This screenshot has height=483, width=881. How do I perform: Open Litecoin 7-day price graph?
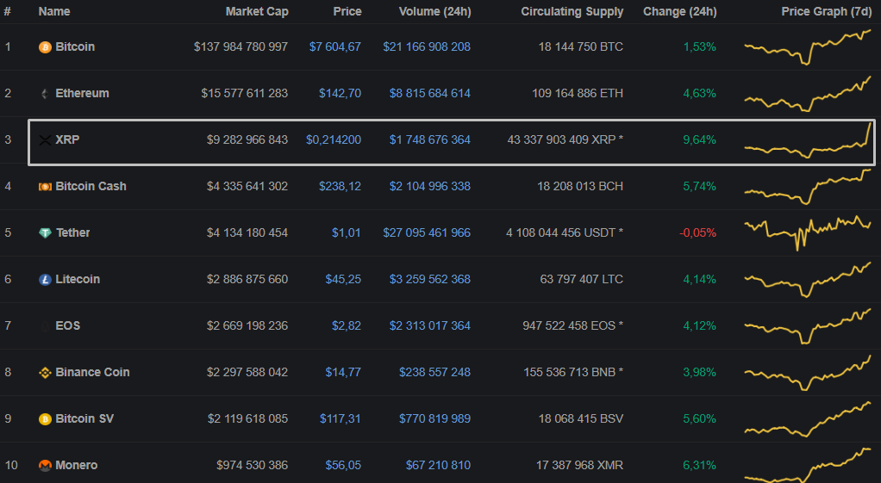coord(808,279)
